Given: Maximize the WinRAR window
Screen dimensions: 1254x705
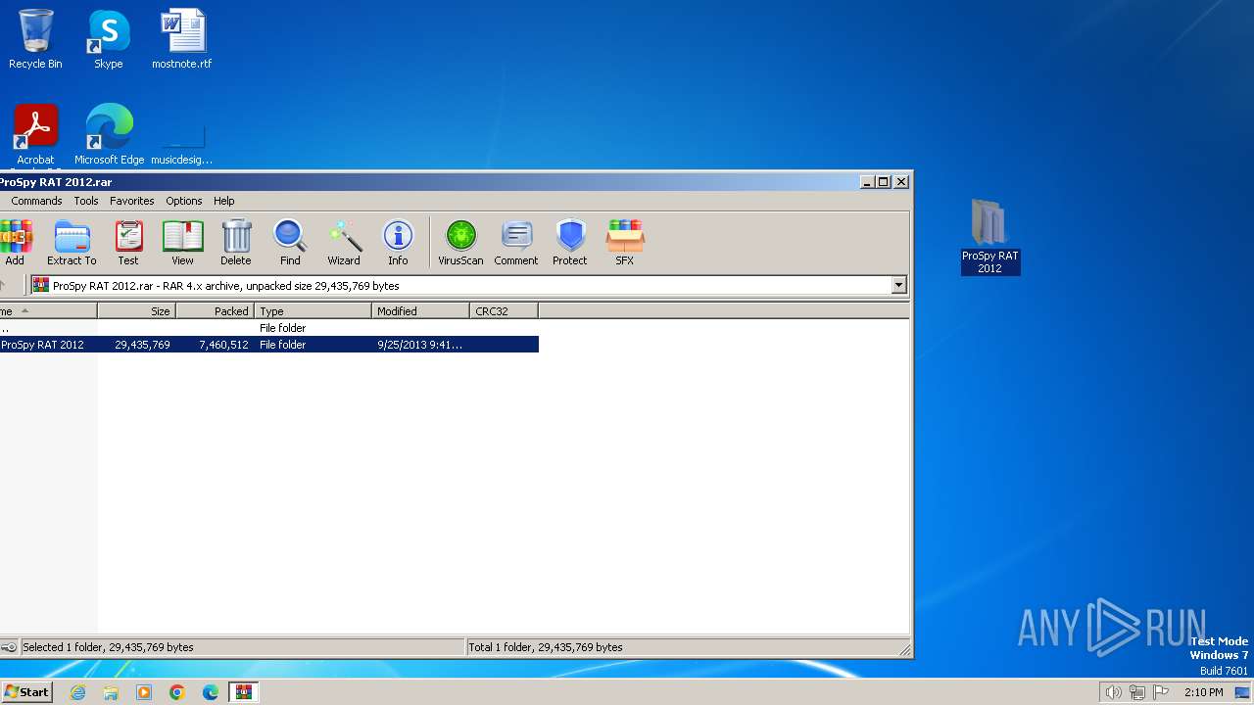Looking at the screenshot, I should click(x=884, y=181).
